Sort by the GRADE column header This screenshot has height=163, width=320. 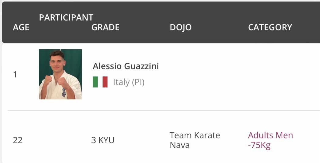105,27
